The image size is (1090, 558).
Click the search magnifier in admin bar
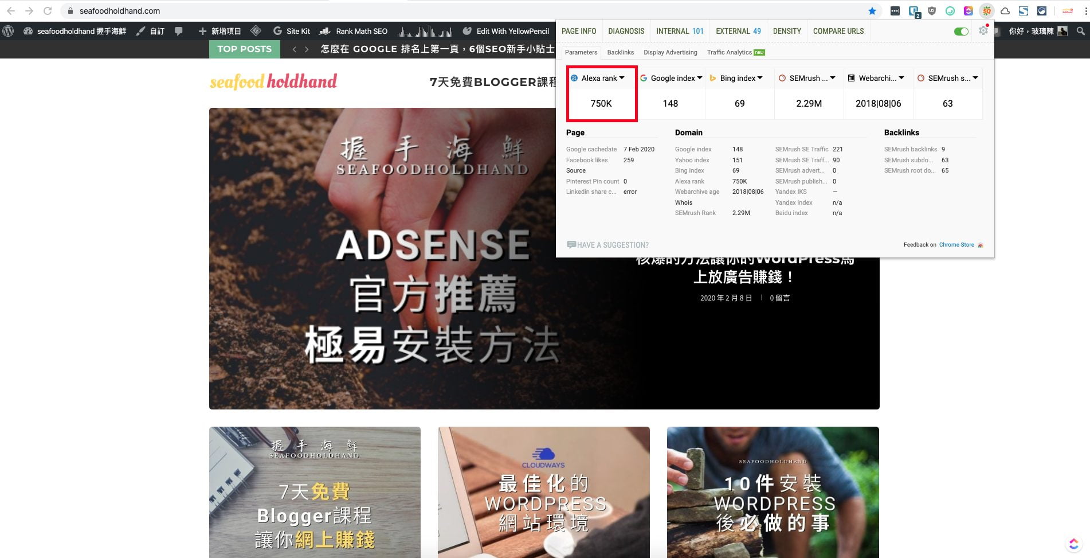(x=1080, y=31)
